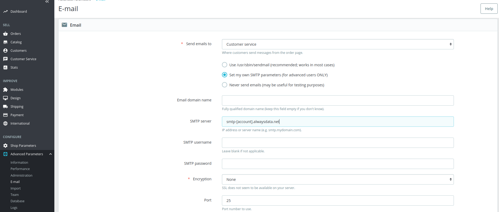Click the SMTP username input field
Screen dimensions: 499x212
(x=338, y=143)
